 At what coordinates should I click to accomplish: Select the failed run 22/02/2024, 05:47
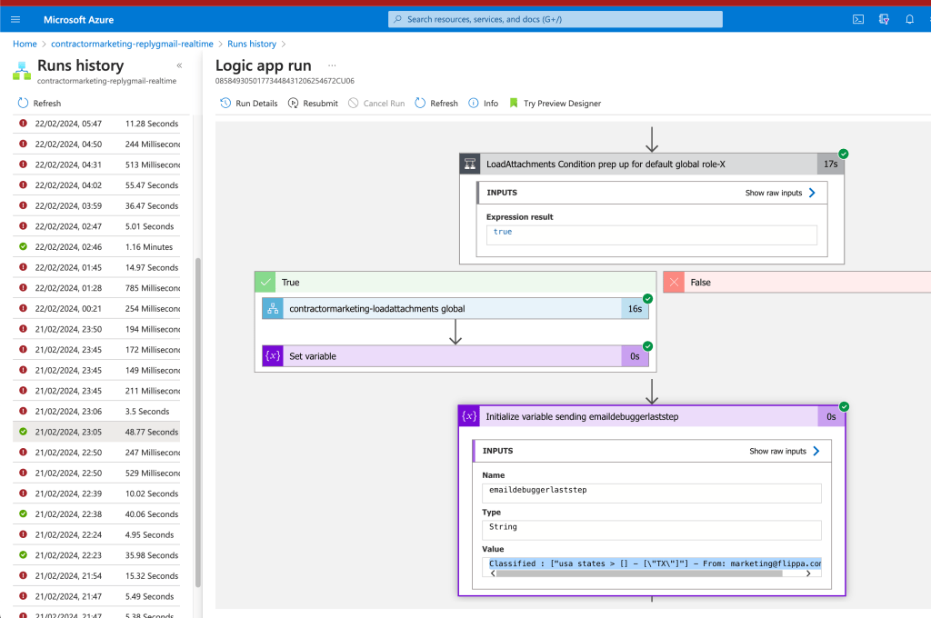click(96, 124)
